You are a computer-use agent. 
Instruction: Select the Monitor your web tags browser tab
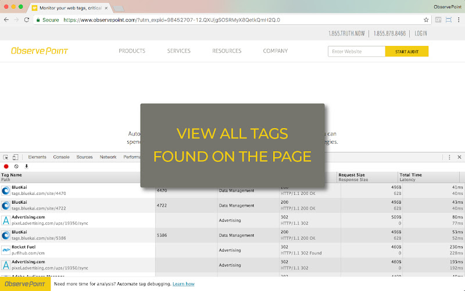(x=70, y=8)
